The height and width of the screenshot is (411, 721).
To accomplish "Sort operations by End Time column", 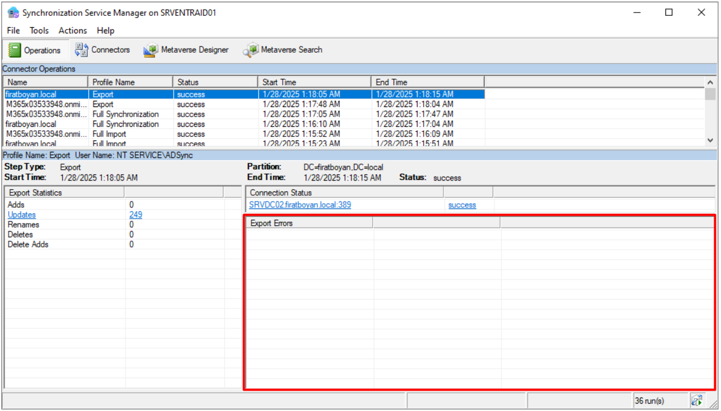I will 428,82.
